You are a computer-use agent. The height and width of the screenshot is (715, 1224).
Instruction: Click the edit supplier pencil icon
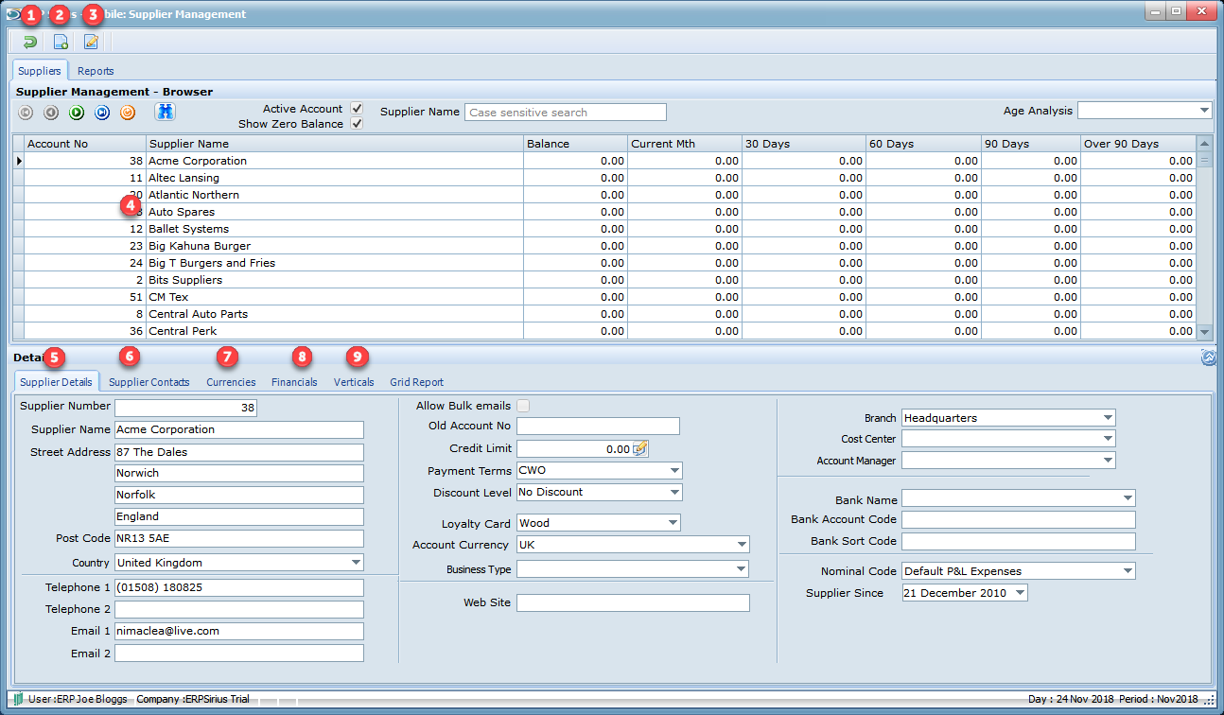(91, 42)
